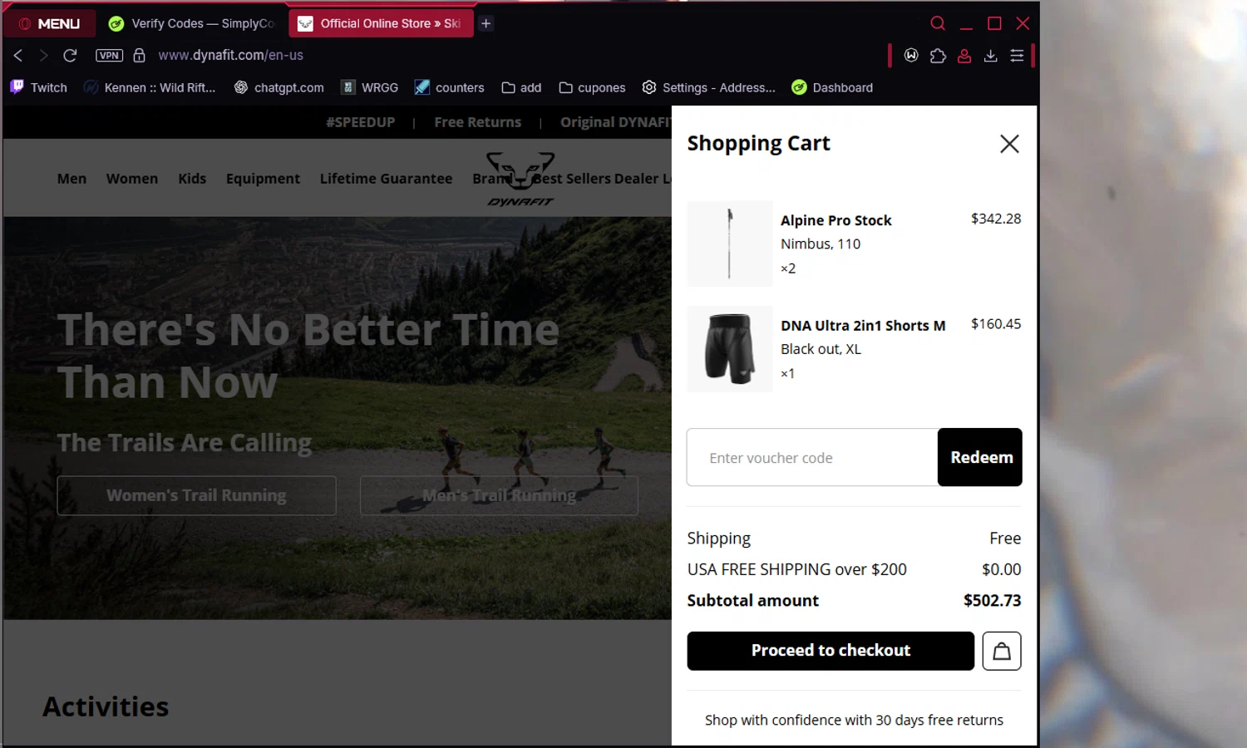Toggle the VPN badge in address bar
The height and width of the screenshot is (748, 1247).
pos(109,55)
